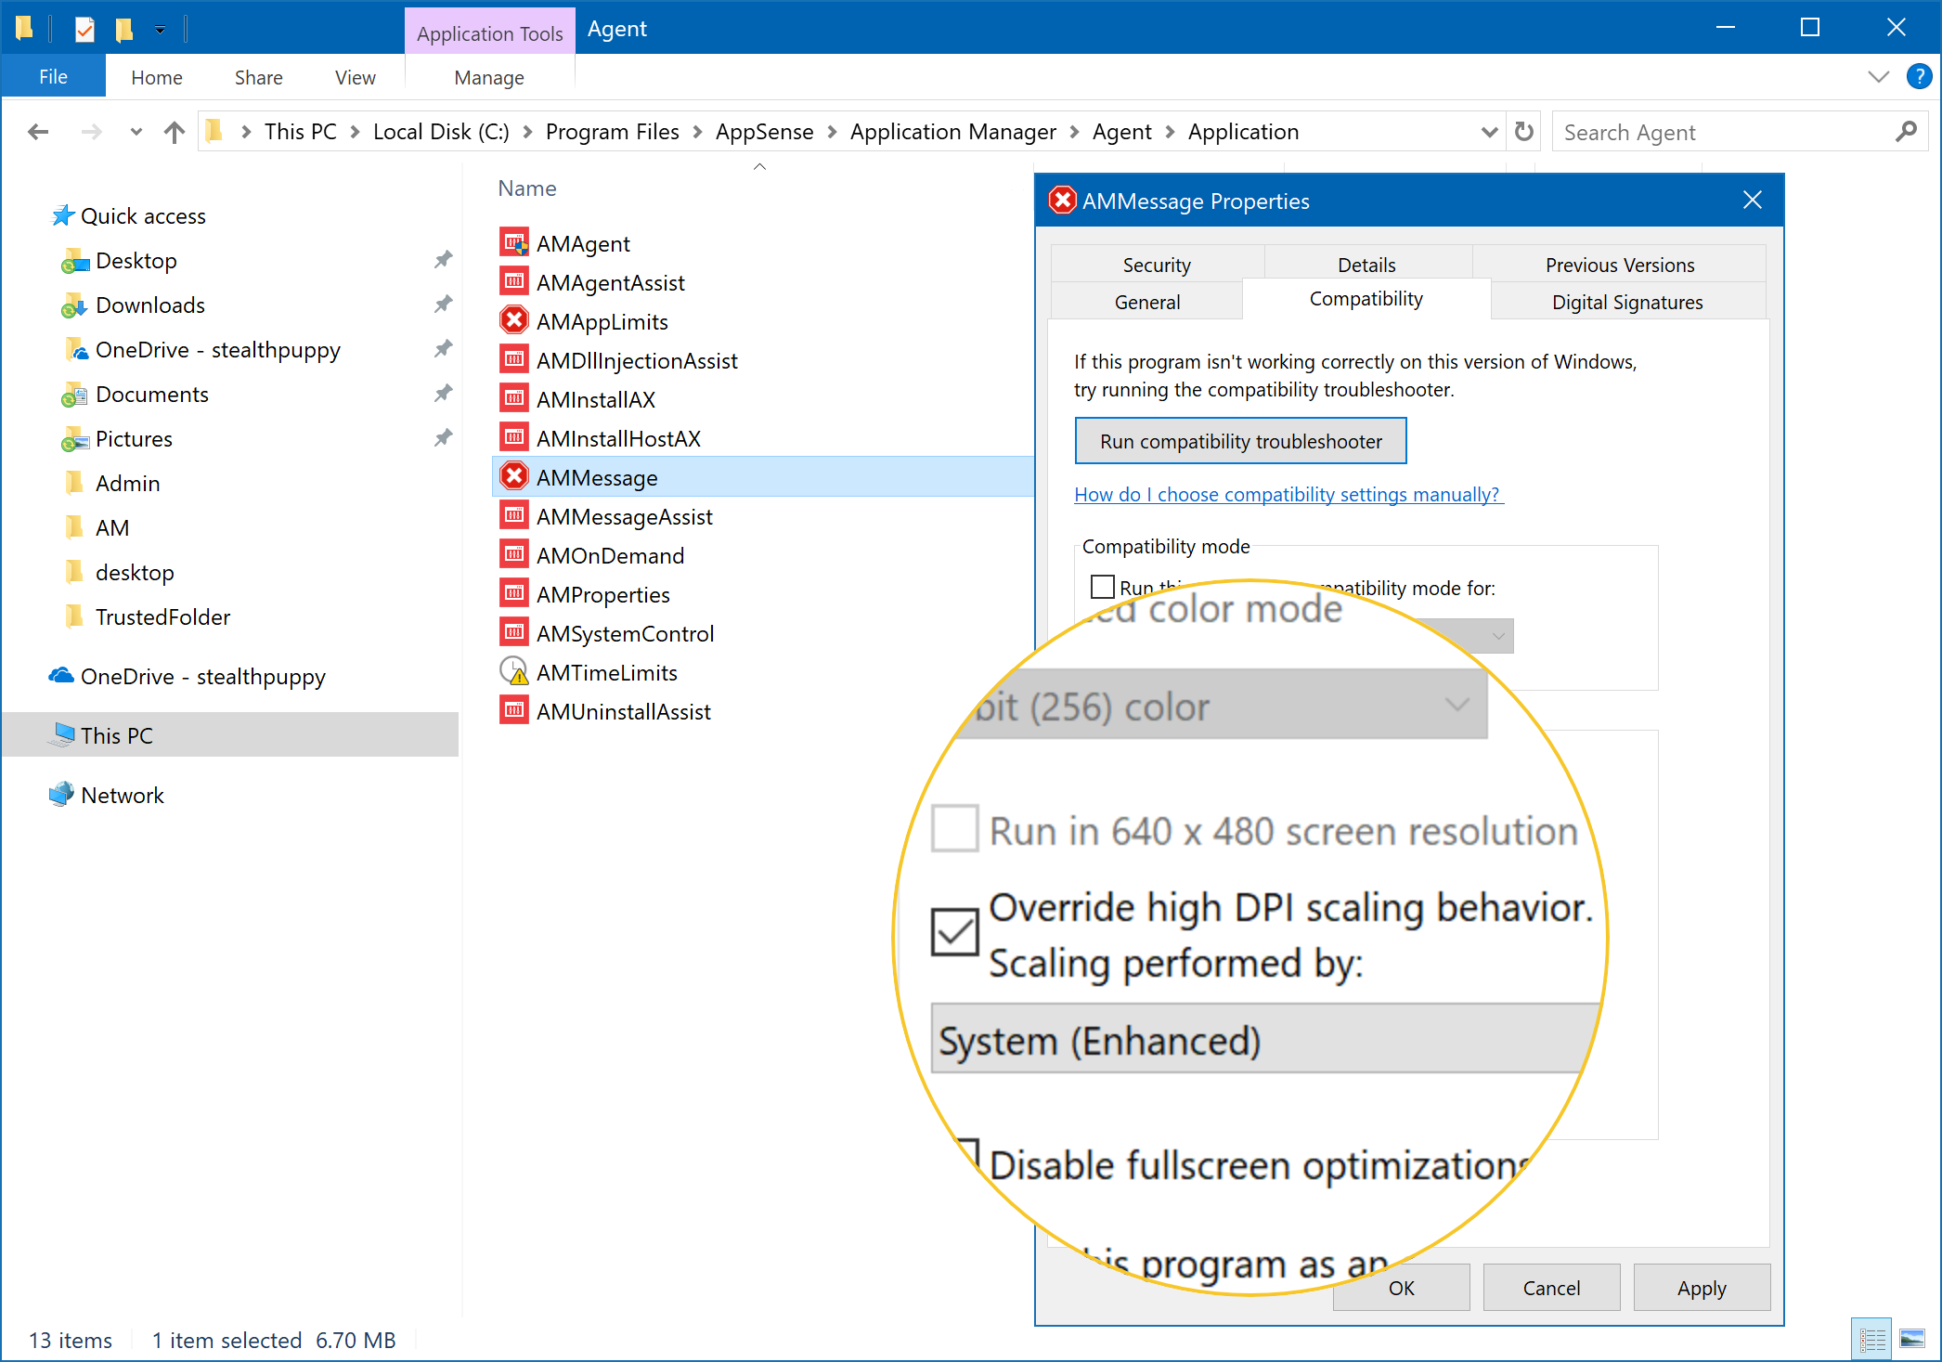The width and height of the screenshot is (1942, 1362).
Task: Sort files by Name column header
Action: pyautogui.click(x=527, y=188)
